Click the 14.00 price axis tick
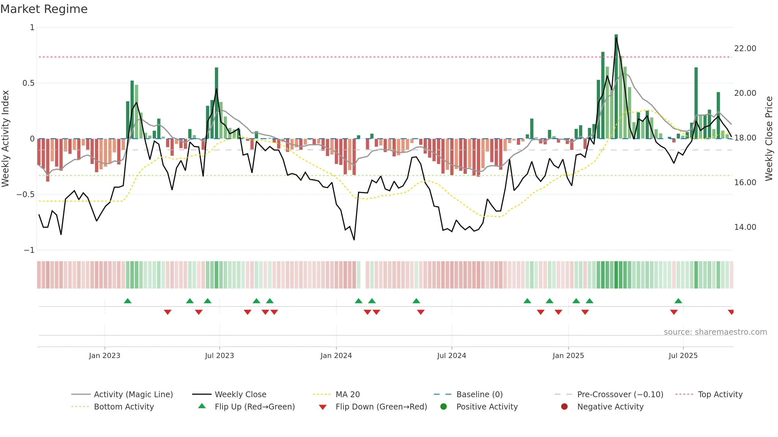Image resolution: width=778 pixels, height=437 pixels. (745, 227)
